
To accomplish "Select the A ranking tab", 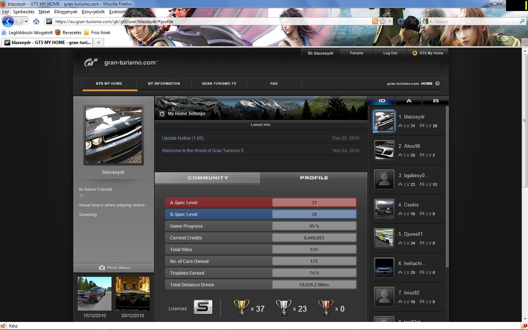I will point(409,100).
